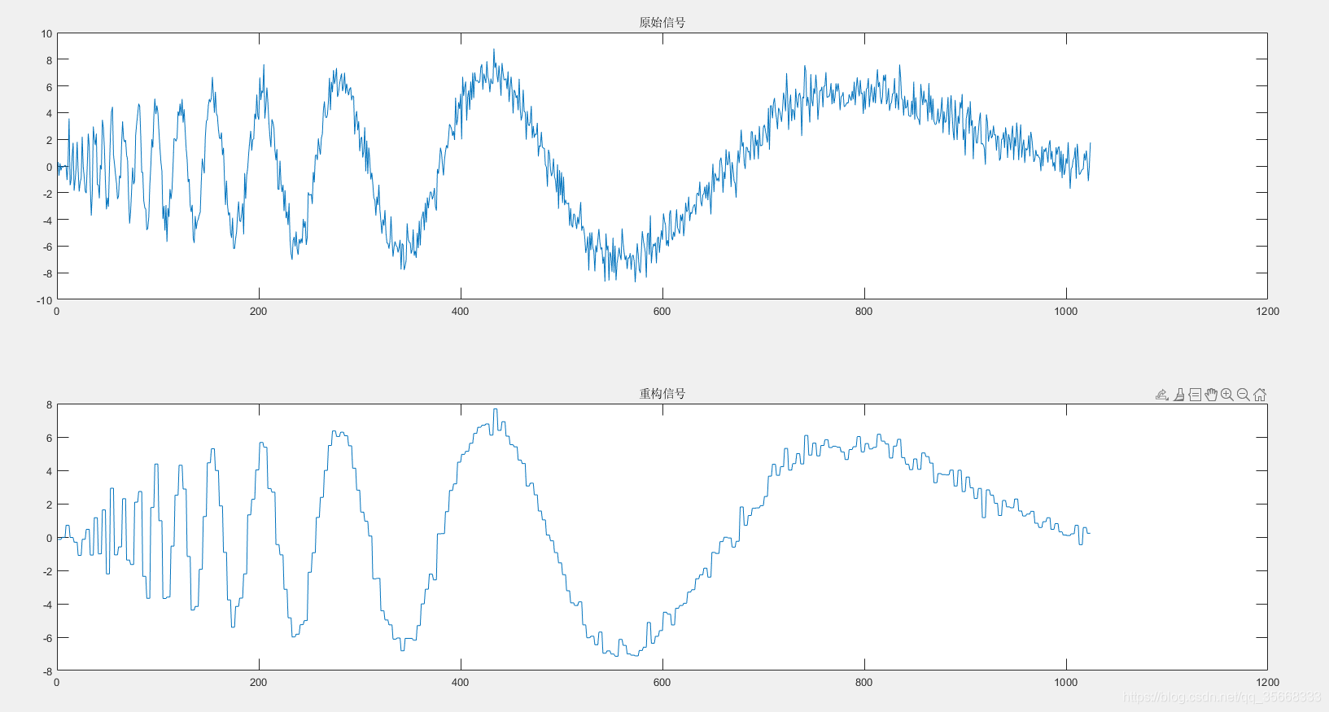The height and width of the screenshot is (712, 1329).
Task: Open the axes export menu icon
Action: pos(1162,395)
